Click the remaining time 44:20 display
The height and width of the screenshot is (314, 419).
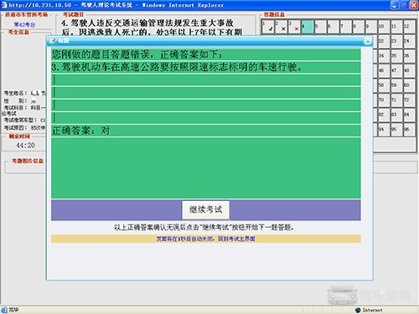tap(25, 146)
